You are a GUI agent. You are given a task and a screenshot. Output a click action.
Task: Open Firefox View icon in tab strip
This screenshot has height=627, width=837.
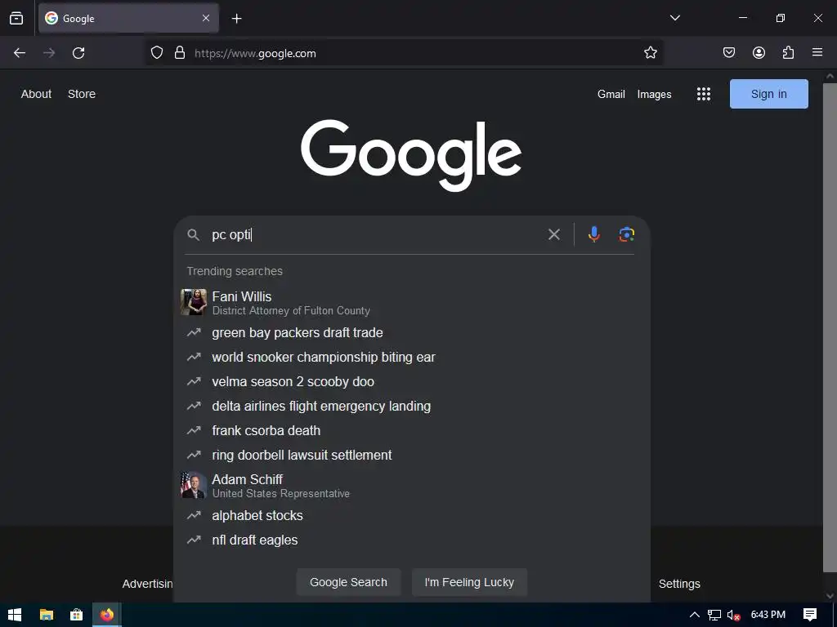[x=16, y=18]
